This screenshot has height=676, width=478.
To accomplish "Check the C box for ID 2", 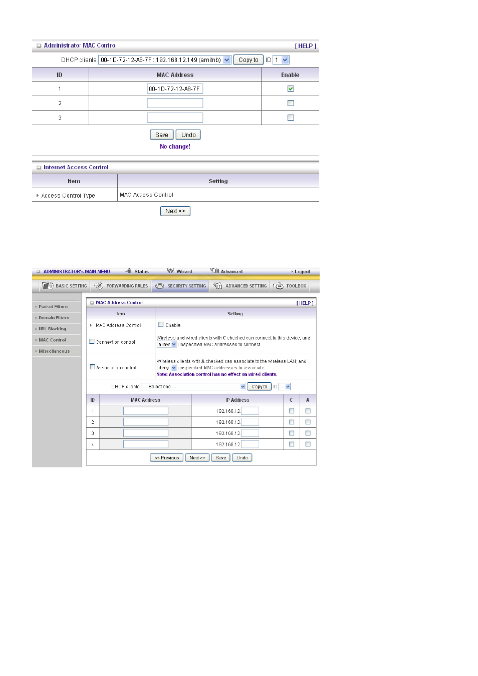I will tap(292, 422).
